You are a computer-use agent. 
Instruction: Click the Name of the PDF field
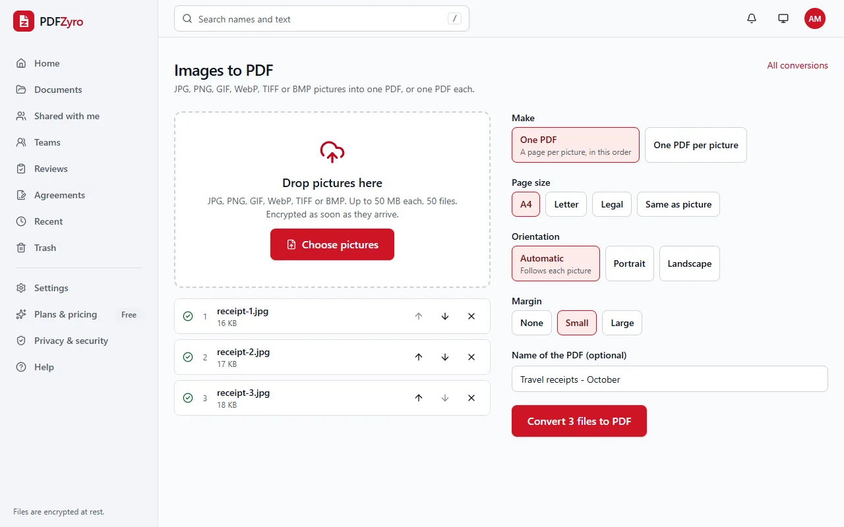click(x=670, y=379)
